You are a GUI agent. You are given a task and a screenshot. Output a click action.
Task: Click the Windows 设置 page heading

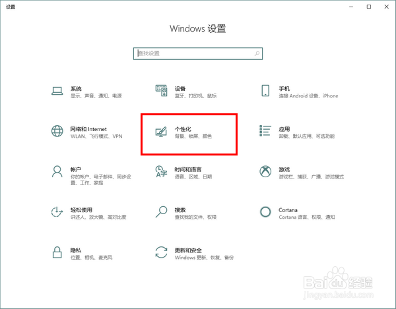[x=198, y=28]
